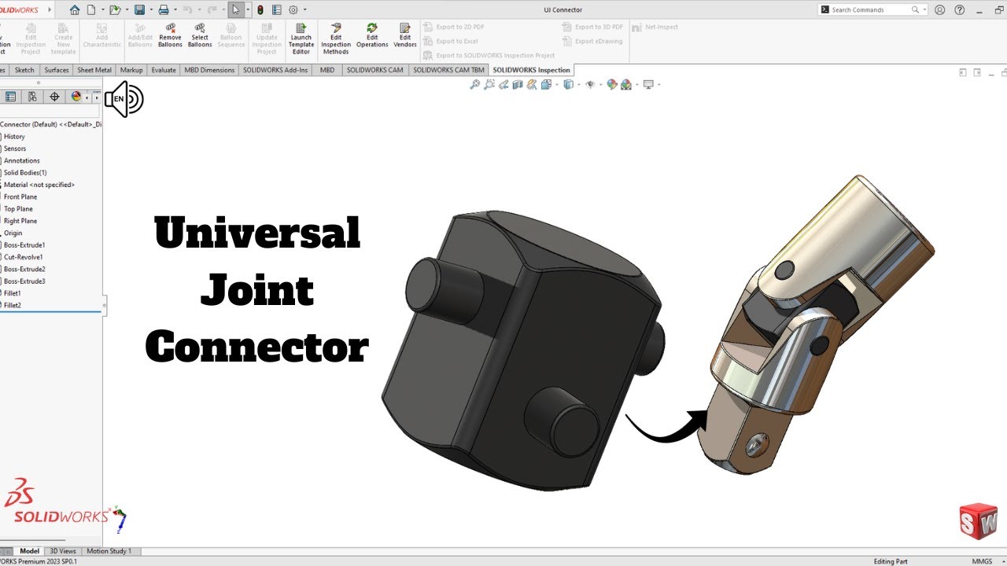The width and height of the screenshot is (1007, 566).
Task: Open the ConfigurationManager tab
Action: pos(32,97)
